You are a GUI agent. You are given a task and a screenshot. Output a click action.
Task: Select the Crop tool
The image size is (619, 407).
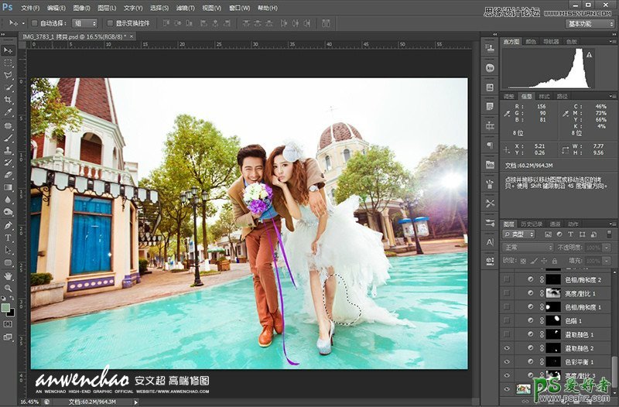(9, 100)
